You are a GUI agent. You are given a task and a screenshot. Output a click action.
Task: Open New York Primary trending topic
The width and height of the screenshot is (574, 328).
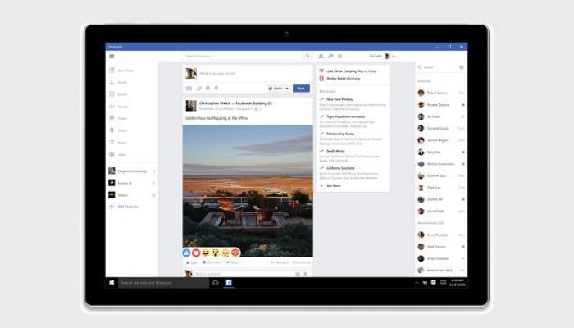339,99
